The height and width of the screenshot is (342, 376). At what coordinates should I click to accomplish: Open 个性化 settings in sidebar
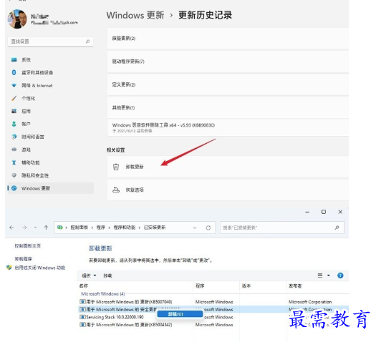coord(29,98)
